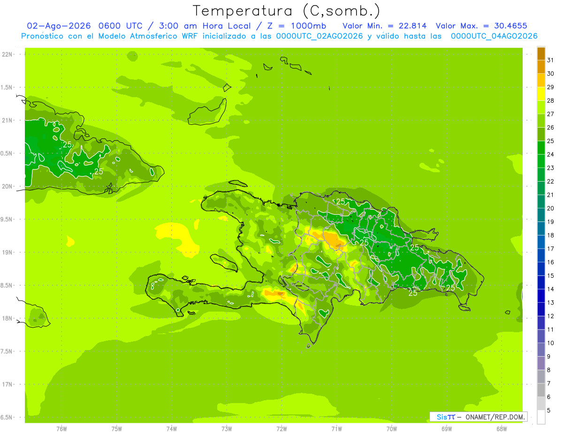
Task: Click the dark orange swatch above 31
Action: pos(541,53)
